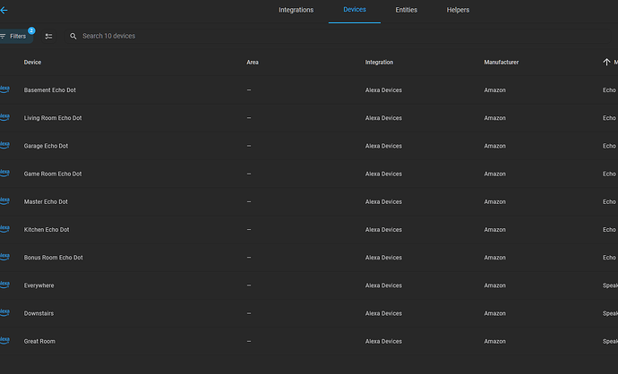
Task: Sort by the Manufacturer column header
Action: [x=501, y=63]
